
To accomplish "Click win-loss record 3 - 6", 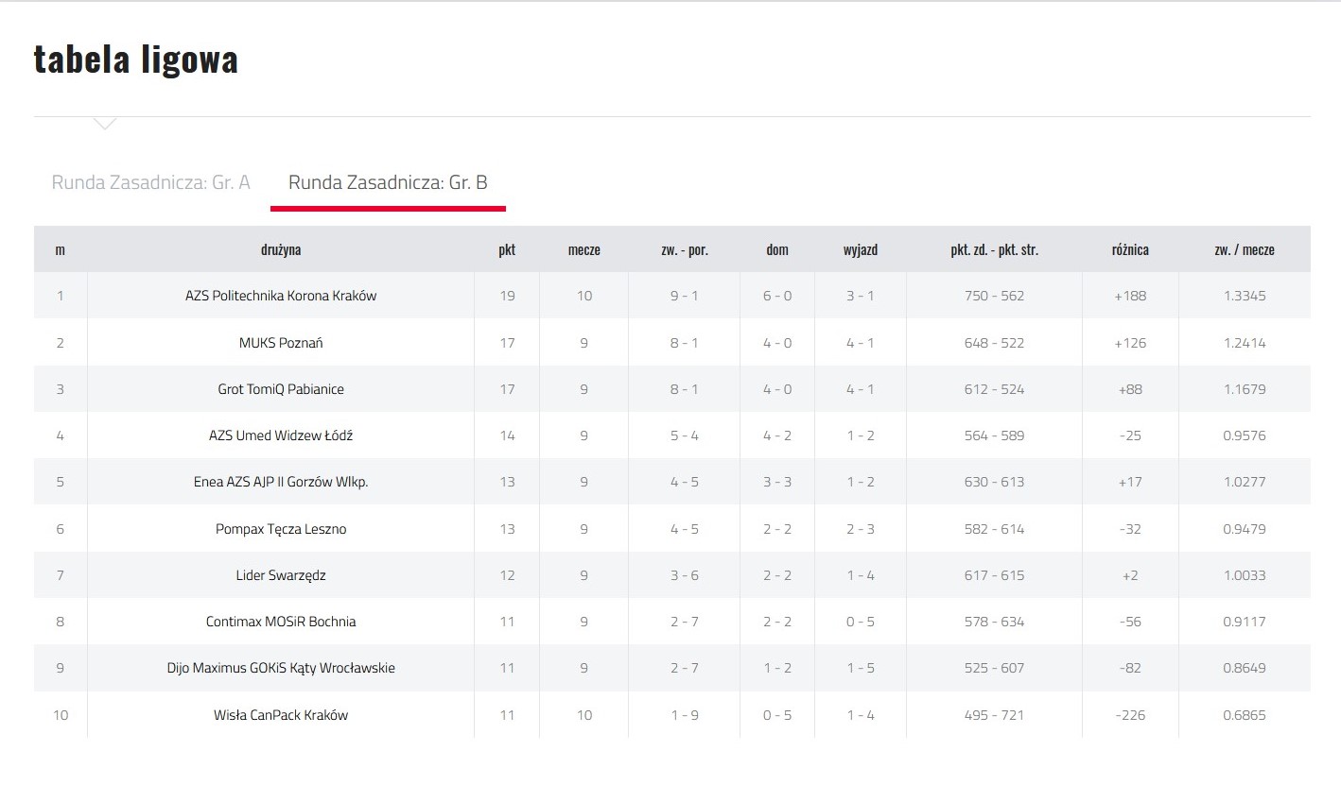I will click(685, 575).
